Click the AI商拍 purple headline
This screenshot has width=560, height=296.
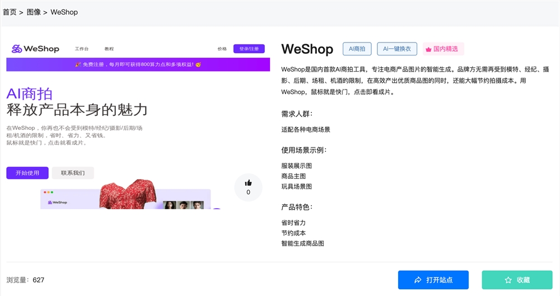click(x=30, y=94)
